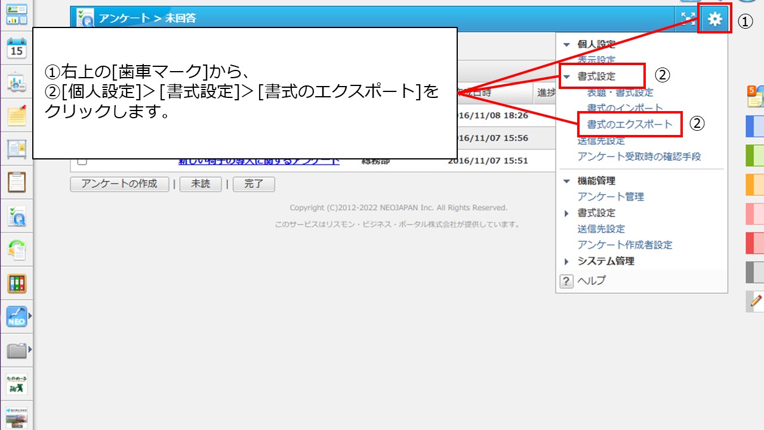Click the pencil icon at right edge
The image size is (764, 430).
[756, 301]
